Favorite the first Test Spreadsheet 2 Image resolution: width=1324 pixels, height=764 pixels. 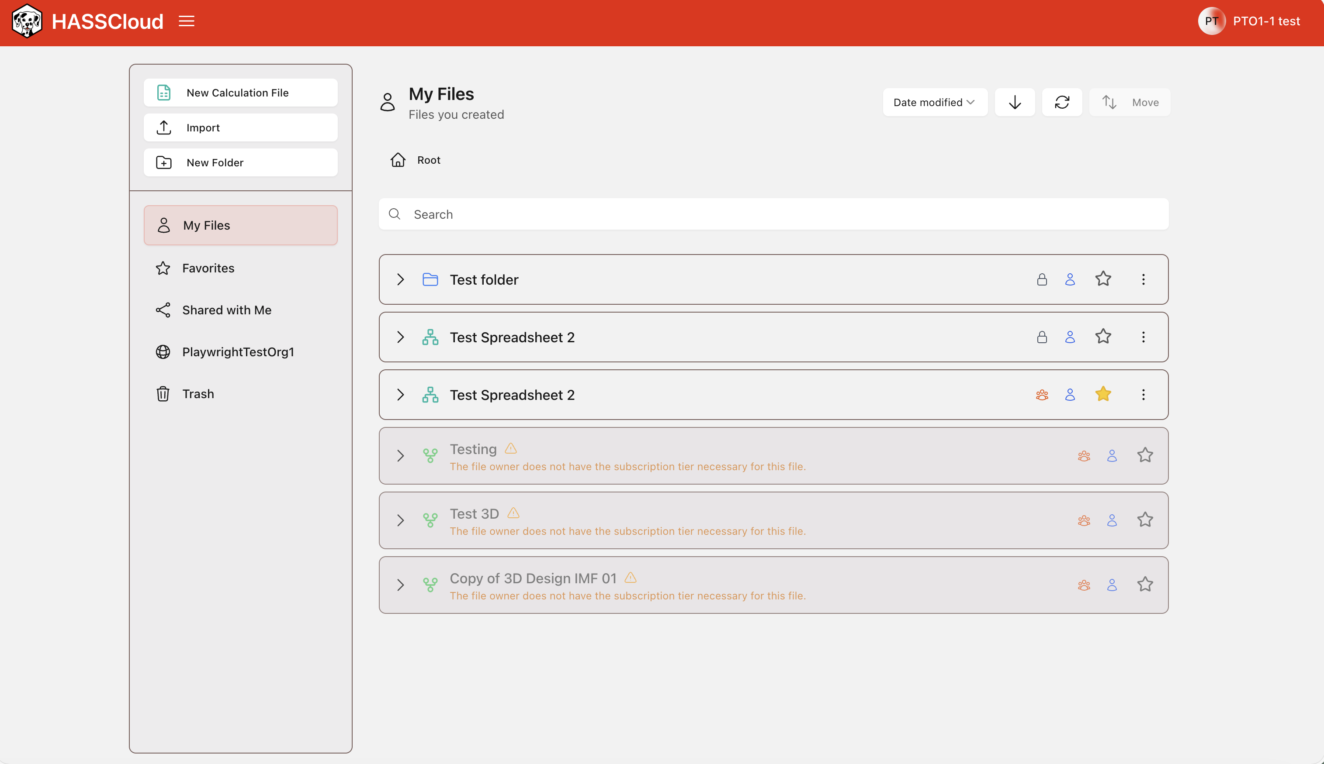point(1102,336)
